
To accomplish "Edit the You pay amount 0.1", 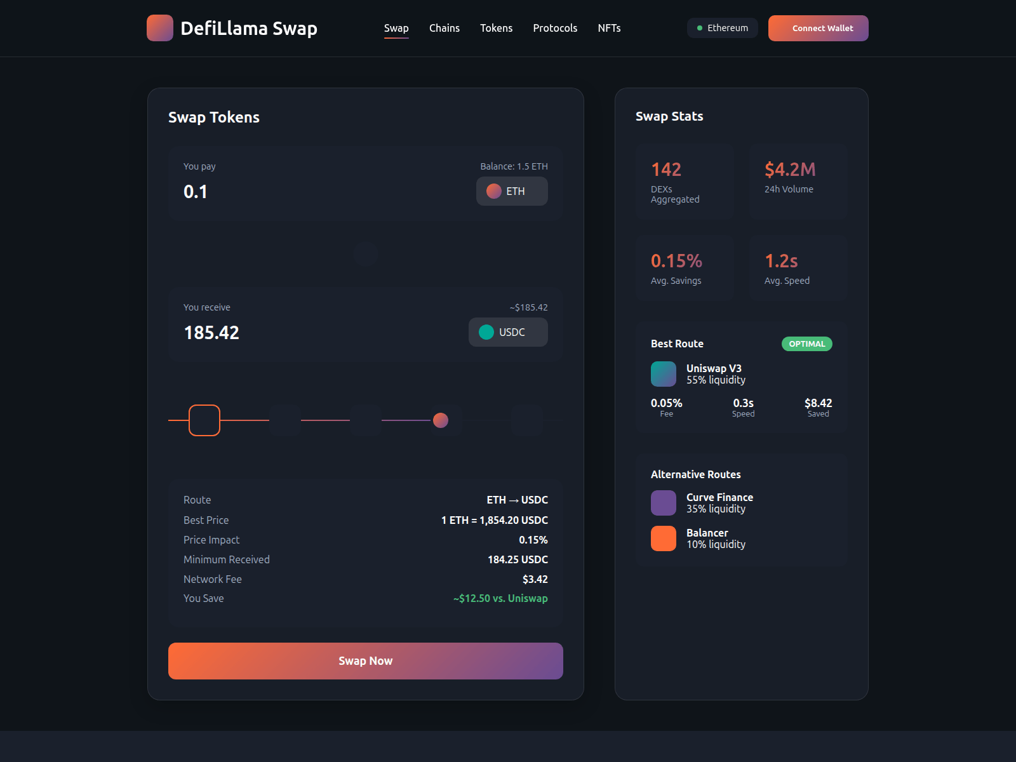I will [x=196, y=191].
